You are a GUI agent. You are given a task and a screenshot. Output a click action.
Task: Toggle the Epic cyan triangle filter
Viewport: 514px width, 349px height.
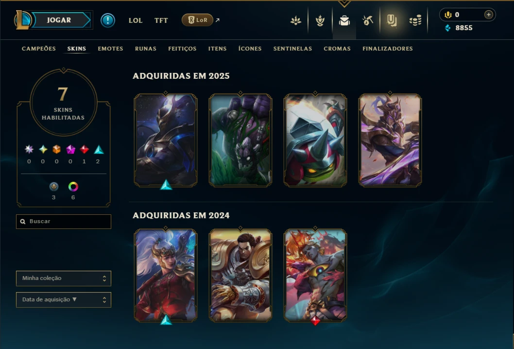click(99, 150)
